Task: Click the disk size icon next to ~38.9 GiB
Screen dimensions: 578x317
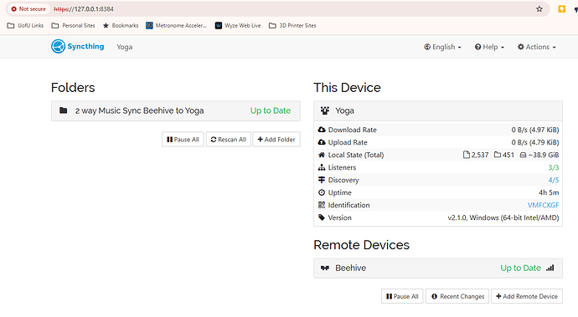Action: [523, 155]
